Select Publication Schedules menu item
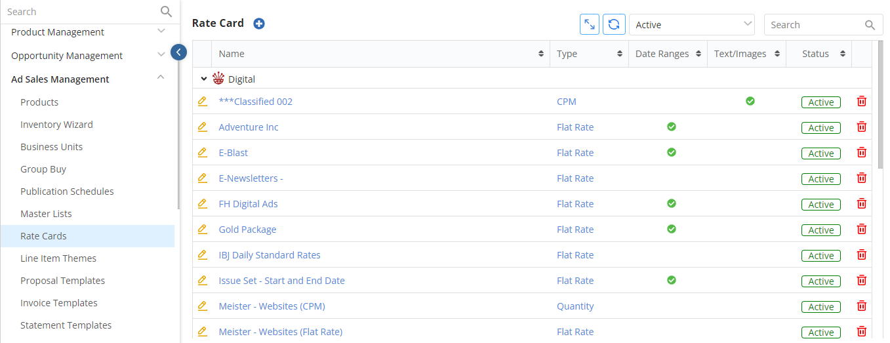This screenshot has height=343, width=890. 67,192
